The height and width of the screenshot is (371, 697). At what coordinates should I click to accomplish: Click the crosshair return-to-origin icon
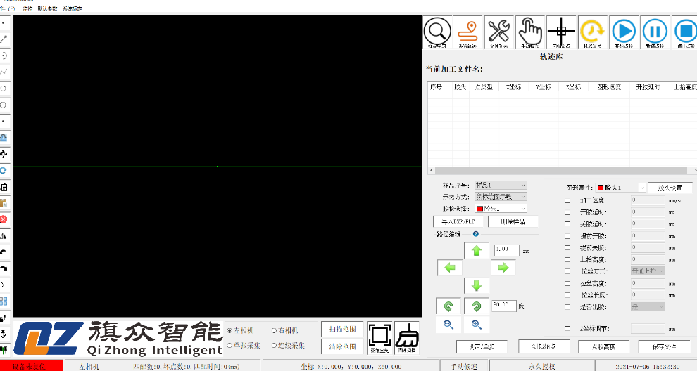(x=561, y=32)
